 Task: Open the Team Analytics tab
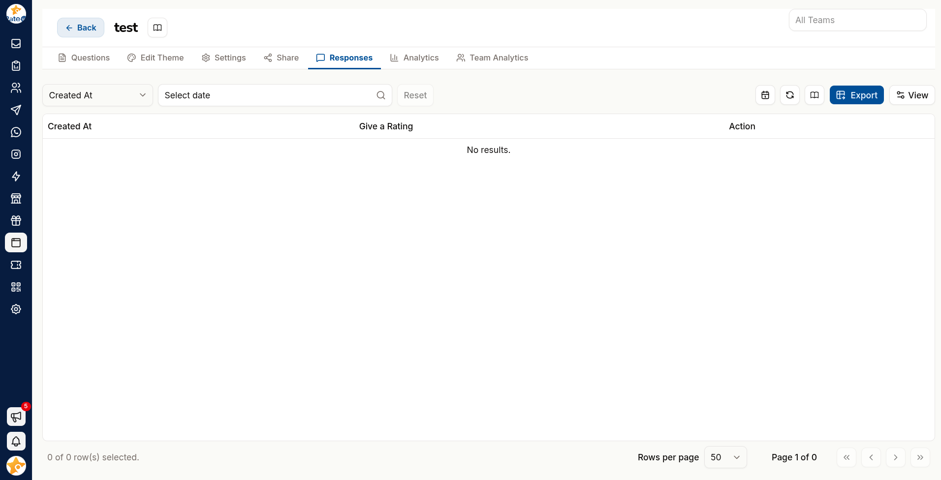(492, 58)
